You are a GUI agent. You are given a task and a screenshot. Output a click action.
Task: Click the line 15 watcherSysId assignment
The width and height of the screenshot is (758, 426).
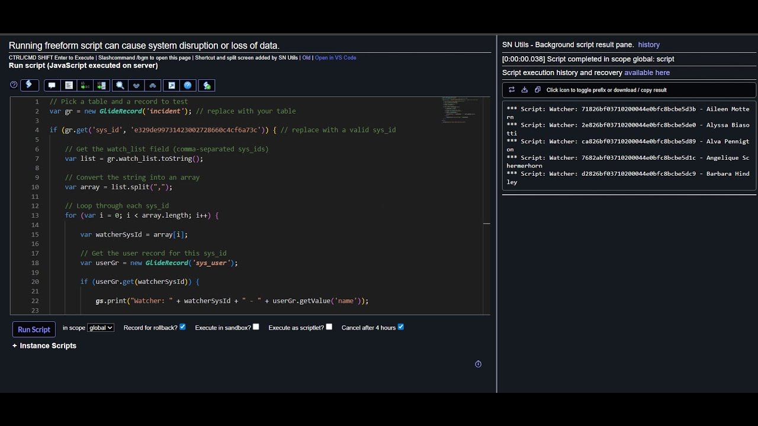[x=134, y=234]
